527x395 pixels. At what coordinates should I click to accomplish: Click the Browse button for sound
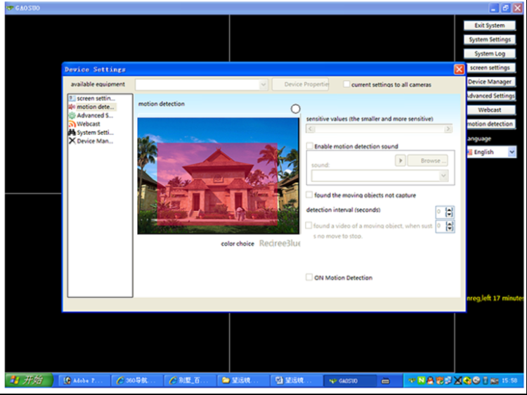coord(427,161)
